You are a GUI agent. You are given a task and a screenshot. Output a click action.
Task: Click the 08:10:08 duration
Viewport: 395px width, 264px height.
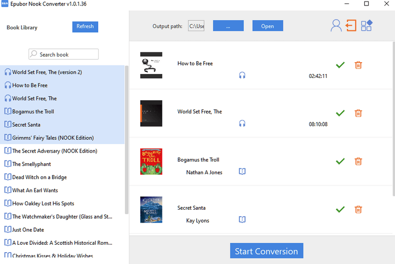point(318,124)
